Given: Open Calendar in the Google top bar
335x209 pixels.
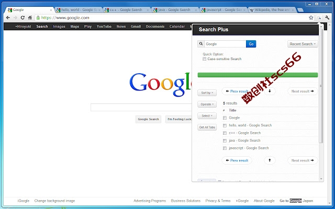Looking at the screenshot, I should click(x=177, y=27).
